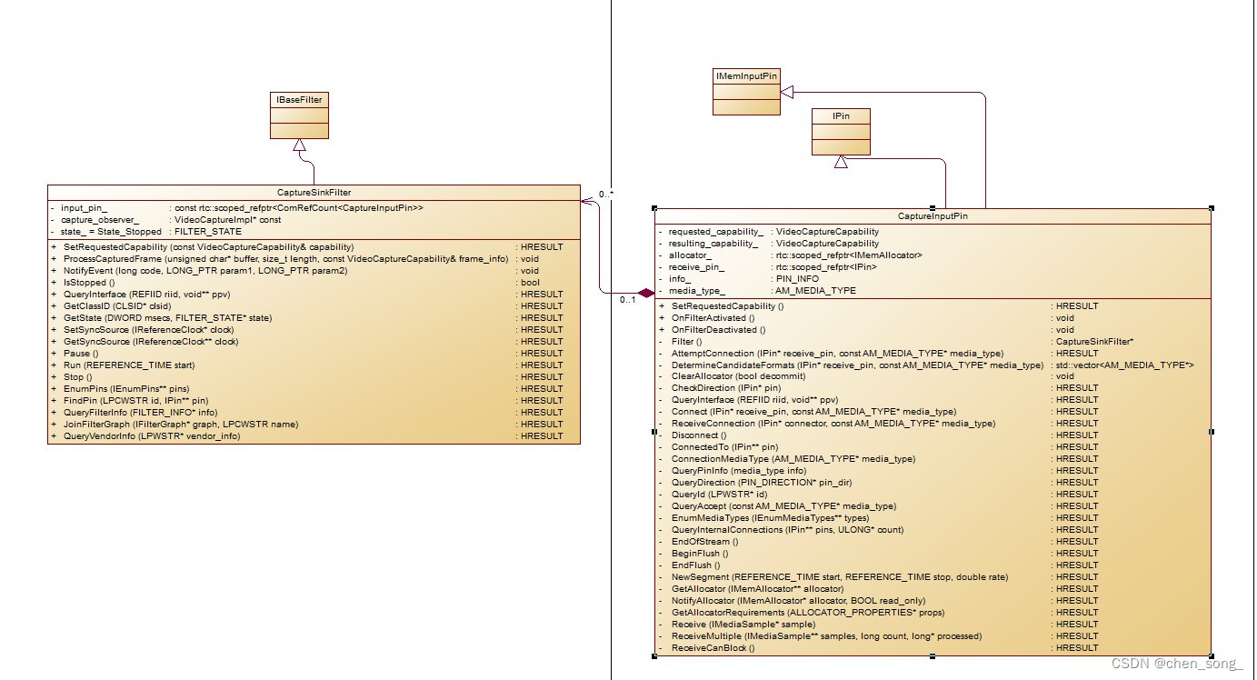
Task: Select the FindPin method row
Action: click(x=314, y=401)
